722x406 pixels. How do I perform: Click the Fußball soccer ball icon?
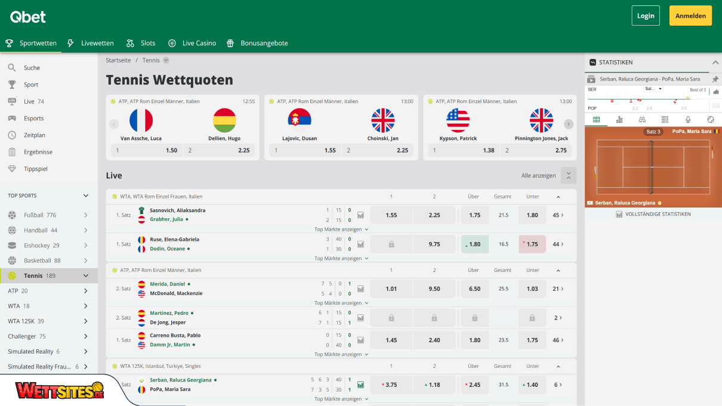[12, 215]
